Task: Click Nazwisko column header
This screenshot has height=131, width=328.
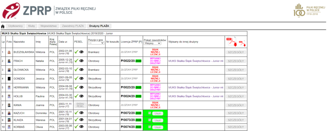Action: (19, 42)
